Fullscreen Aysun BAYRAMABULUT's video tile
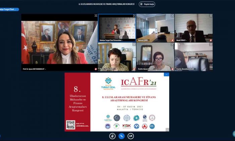 [x=96, y=16]
